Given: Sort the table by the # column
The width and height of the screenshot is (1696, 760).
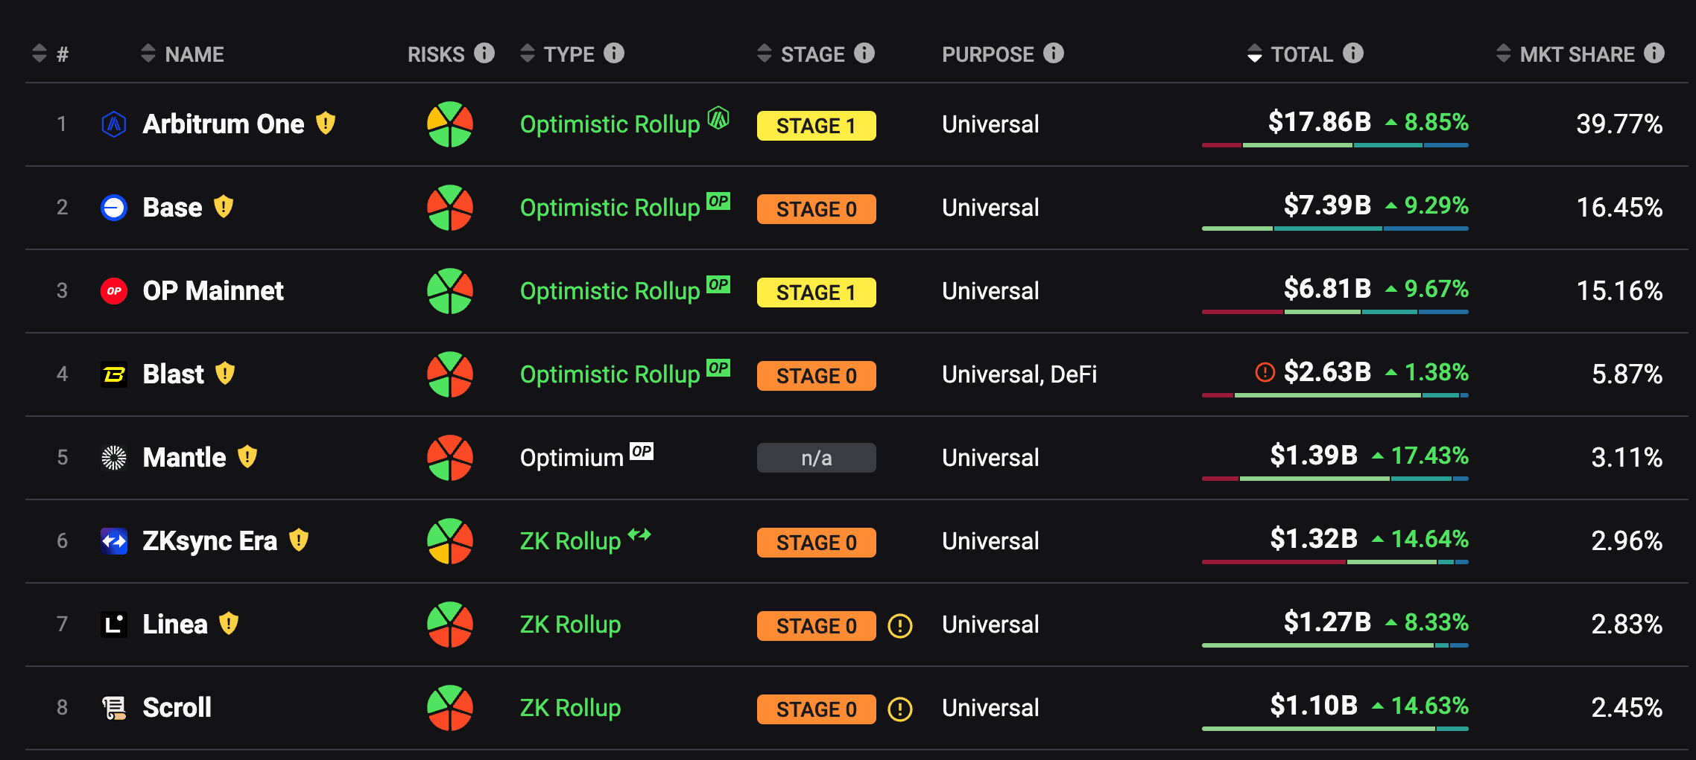Looking at the screenshot, I should click(x=51, y=54).
